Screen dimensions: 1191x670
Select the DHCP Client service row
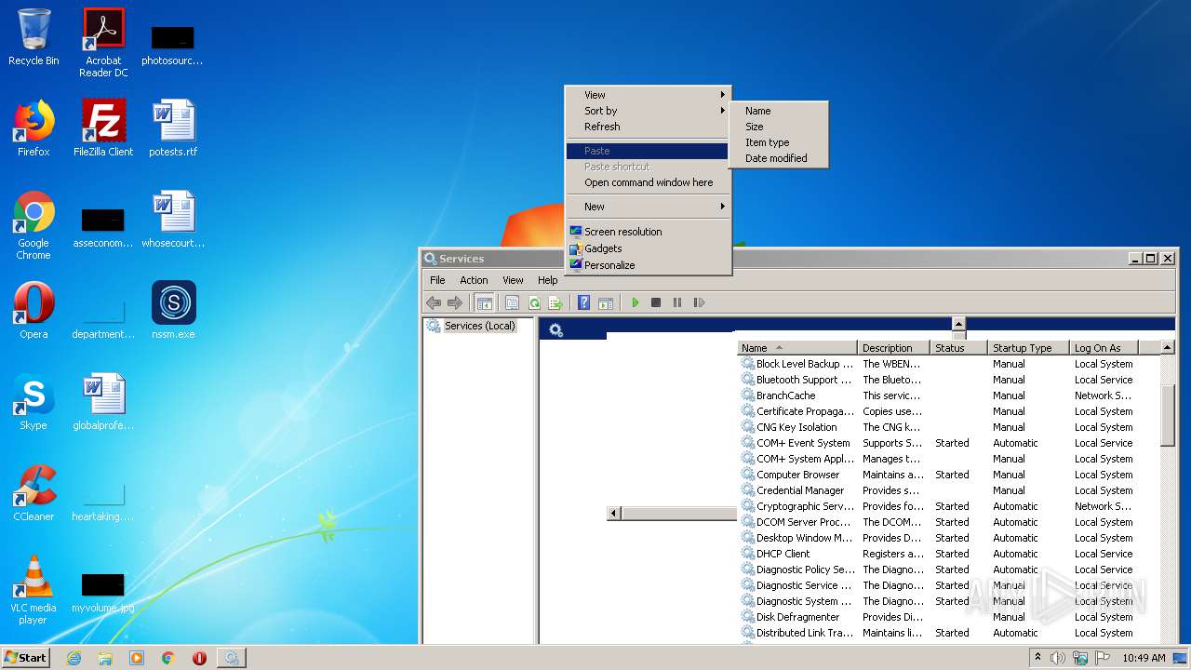point(949,554)
